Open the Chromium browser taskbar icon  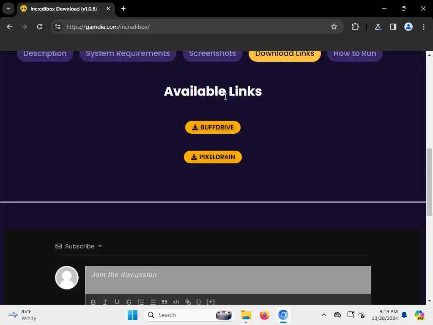click(283, 315)
